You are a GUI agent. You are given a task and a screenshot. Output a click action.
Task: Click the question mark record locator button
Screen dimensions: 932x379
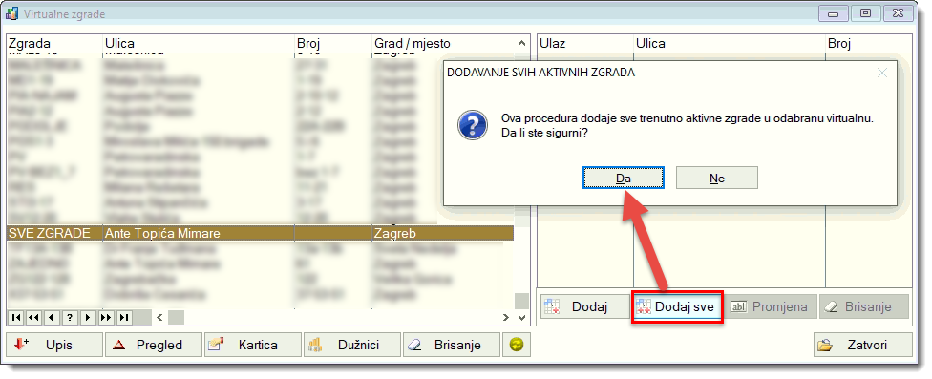(70, 318)
